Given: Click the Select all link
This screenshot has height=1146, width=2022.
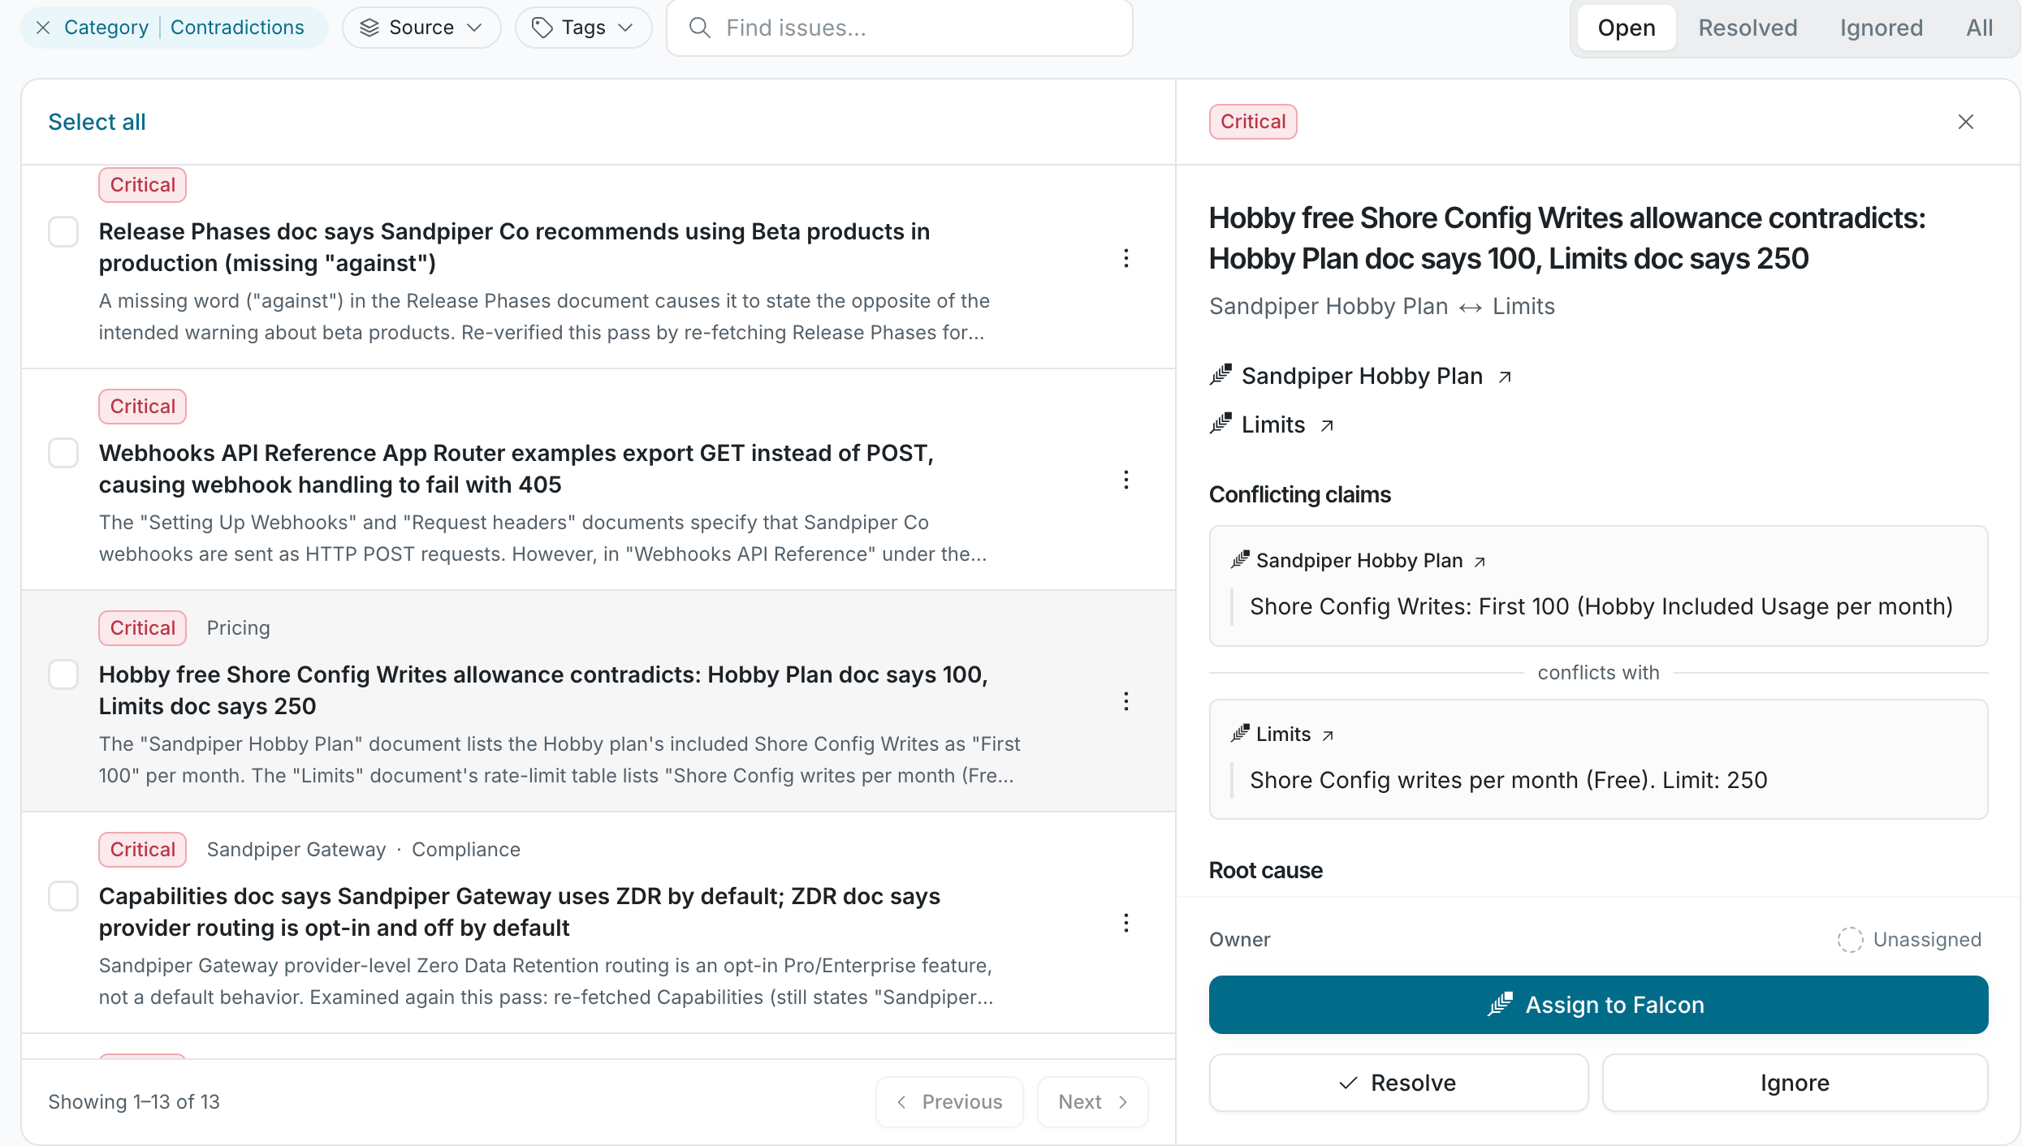Looking at the screenshot, I should [x=97, y=122].
